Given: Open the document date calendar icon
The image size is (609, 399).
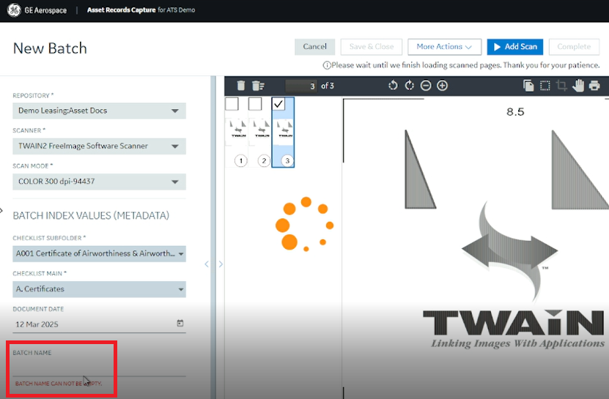Looking at the screenshot, I should [x=180, y=323].
